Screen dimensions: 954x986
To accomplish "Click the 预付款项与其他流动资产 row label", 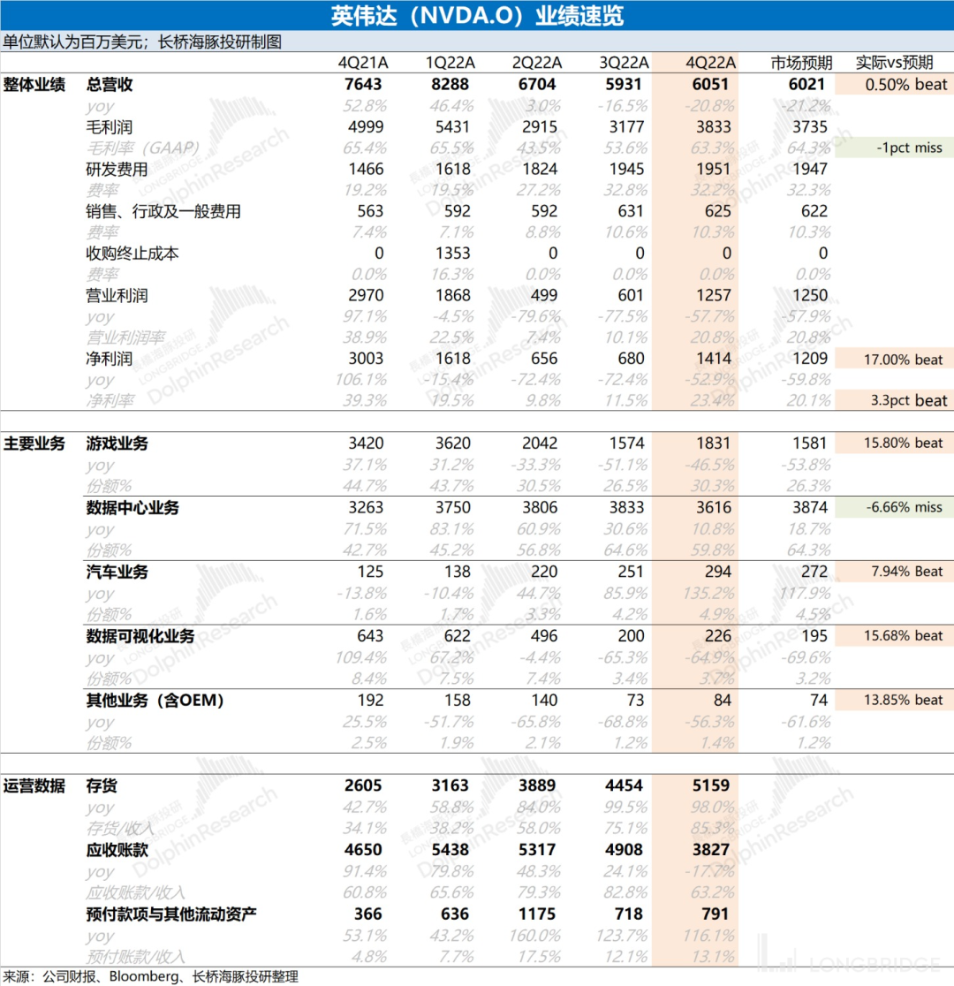I will (x=171, y=914).
